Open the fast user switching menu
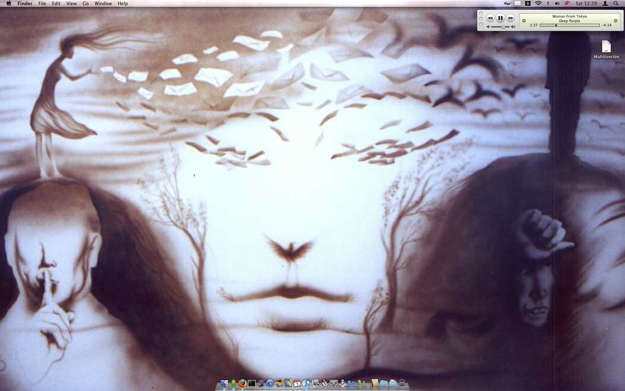This screenshot has height=391, width=625. coord(605,4)
